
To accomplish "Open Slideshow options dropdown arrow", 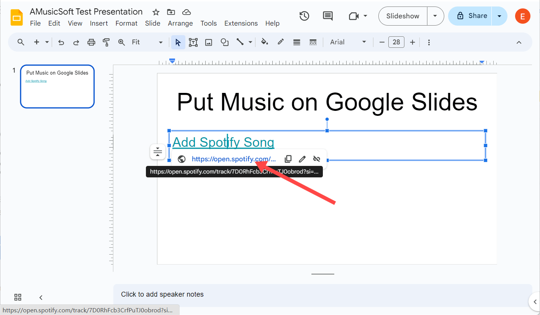I will [x=435, y=16].
